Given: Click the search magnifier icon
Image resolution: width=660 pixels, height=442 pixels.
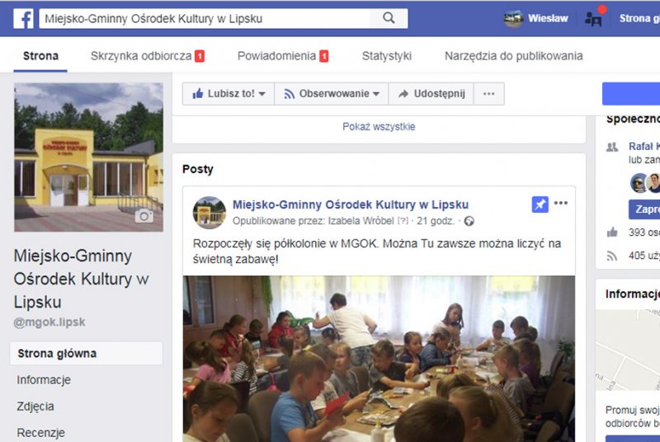Looking at the screenshot, I should point(389,18).
